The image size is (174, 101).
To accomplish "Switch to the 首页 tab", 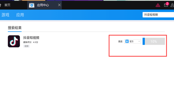I will click(7, 5).
